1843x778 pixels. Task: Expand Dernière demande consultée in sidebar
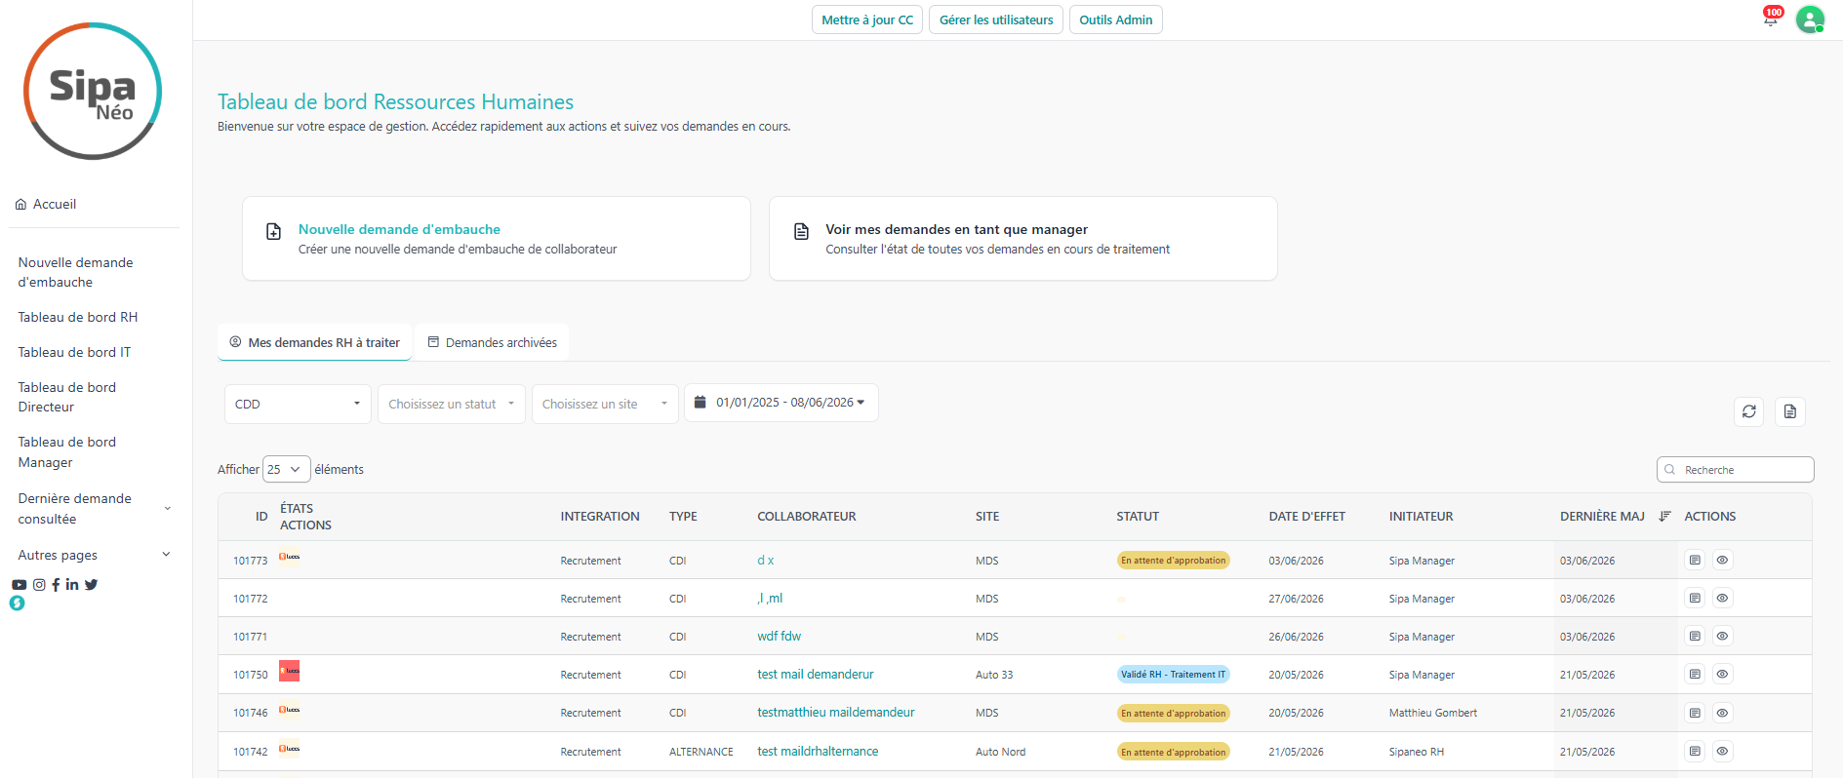pos(94,509)
